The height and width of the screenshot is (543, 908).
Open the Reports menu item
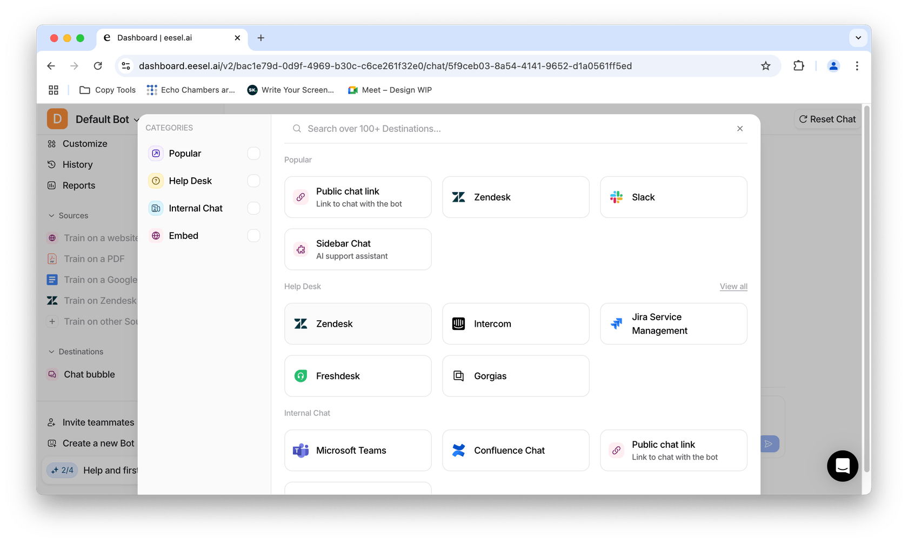tap(78, 186)
